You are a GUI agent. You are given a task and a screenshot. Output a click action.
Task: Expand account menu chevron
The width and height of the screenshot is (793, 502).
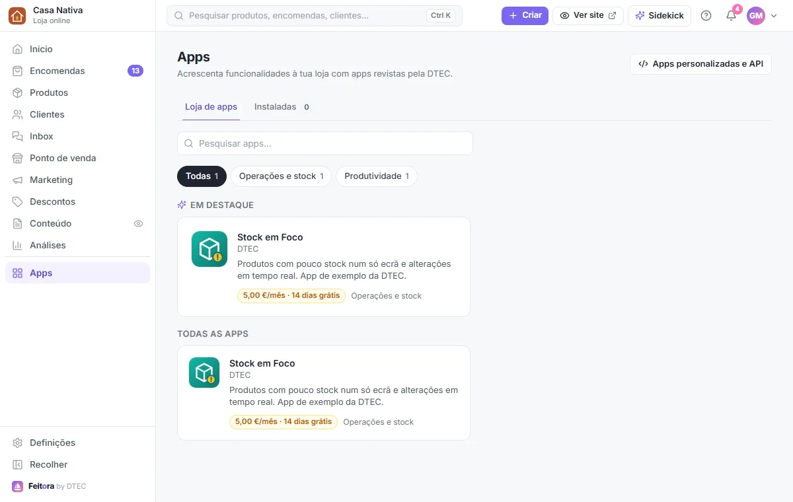point(774,16)
